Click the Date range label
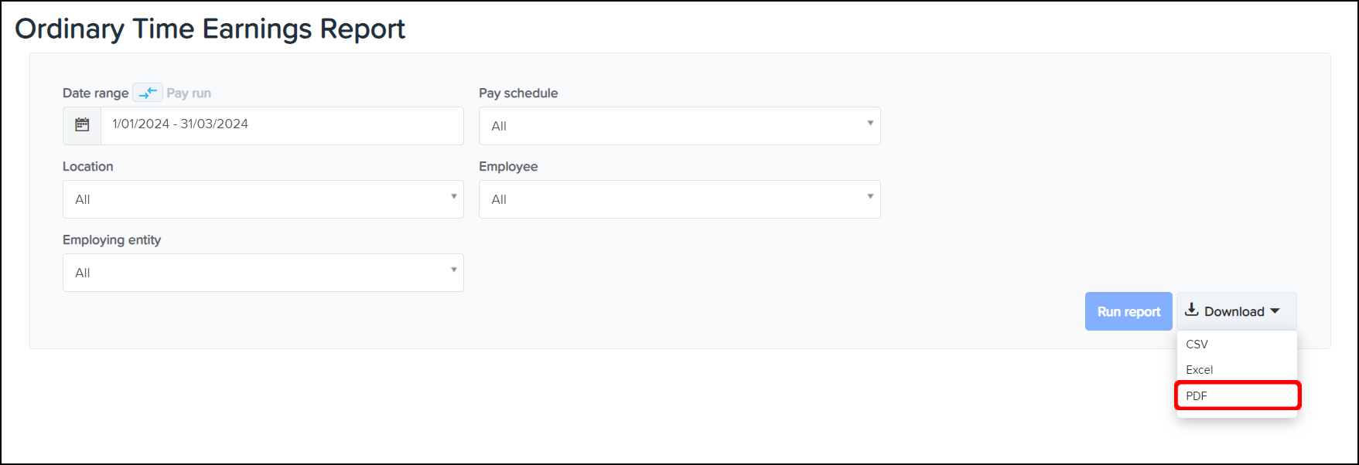1359x465 pixels. (x=95, y=93)
